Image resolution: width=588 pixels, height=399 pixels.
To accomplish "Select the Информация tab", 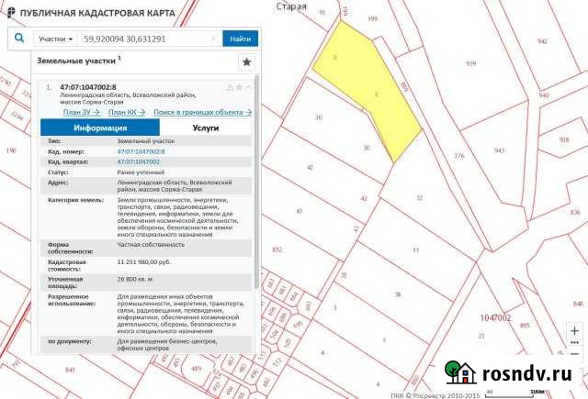I will coord(100,128).
